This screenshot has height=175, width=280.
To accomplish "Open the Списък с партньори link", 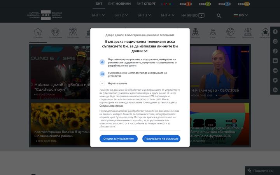I will coord(111,105).
